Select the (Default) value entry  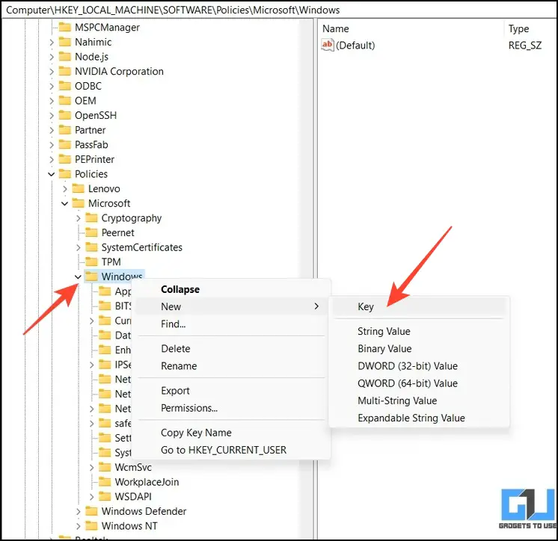pos(355,46)
